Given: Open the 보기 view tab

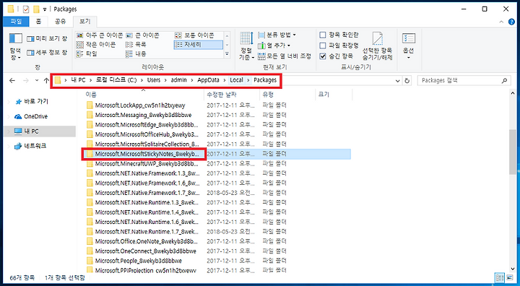Looking at the screenshot, I should point(84,21).
